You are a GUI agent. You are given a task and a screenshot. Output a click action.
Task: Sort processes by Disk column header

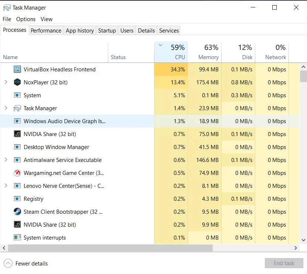(238, 52)
